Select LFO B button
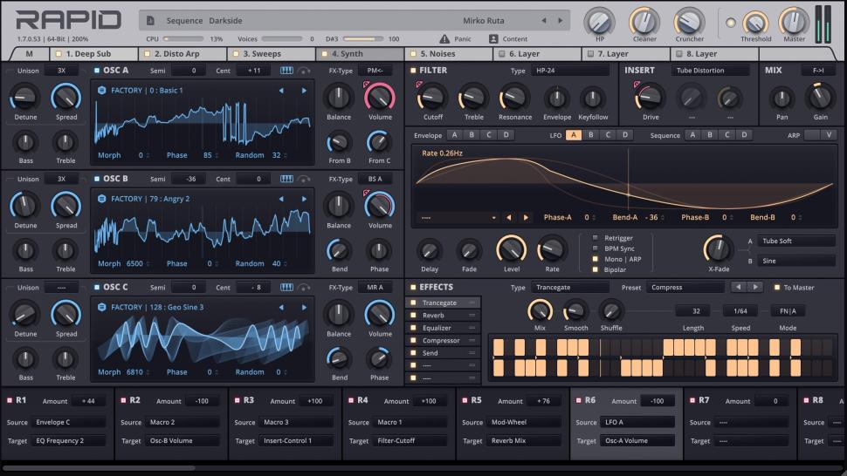847x476 pixels. pyautogui.click(x=590, y=135)
